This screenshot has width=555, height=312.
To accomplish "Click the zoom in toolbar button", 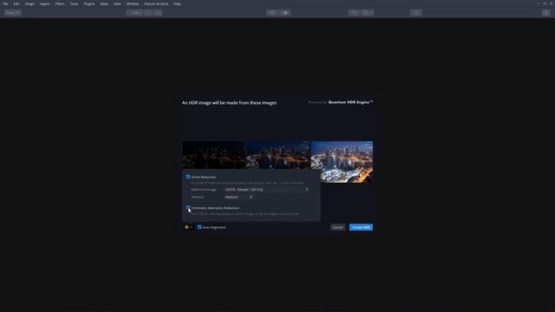I will (x=158, y=13).
